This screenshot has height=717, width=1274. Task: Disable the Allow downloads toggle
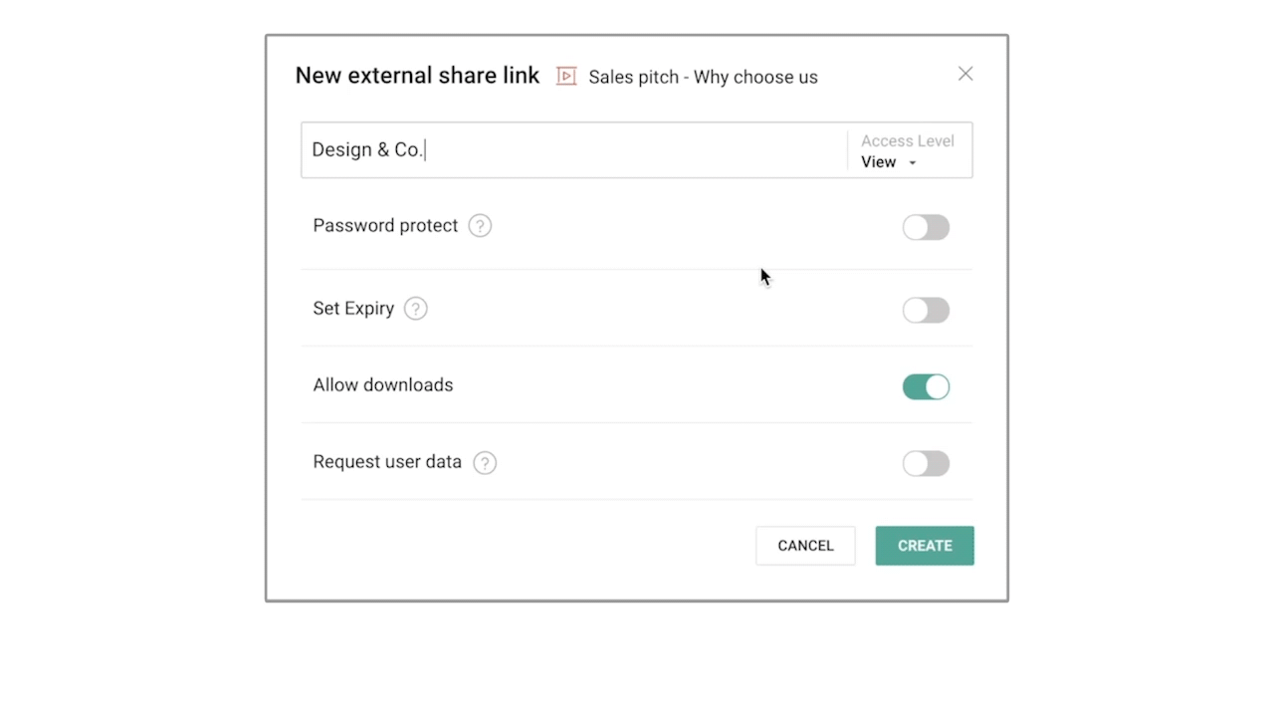pyautogui.click(x=926, y=386)
